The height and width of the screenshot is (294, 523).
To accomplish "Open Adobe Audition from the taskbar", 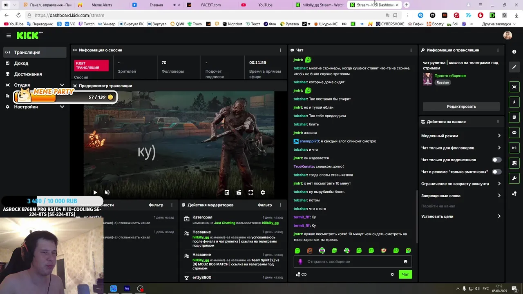I will 127,288.
